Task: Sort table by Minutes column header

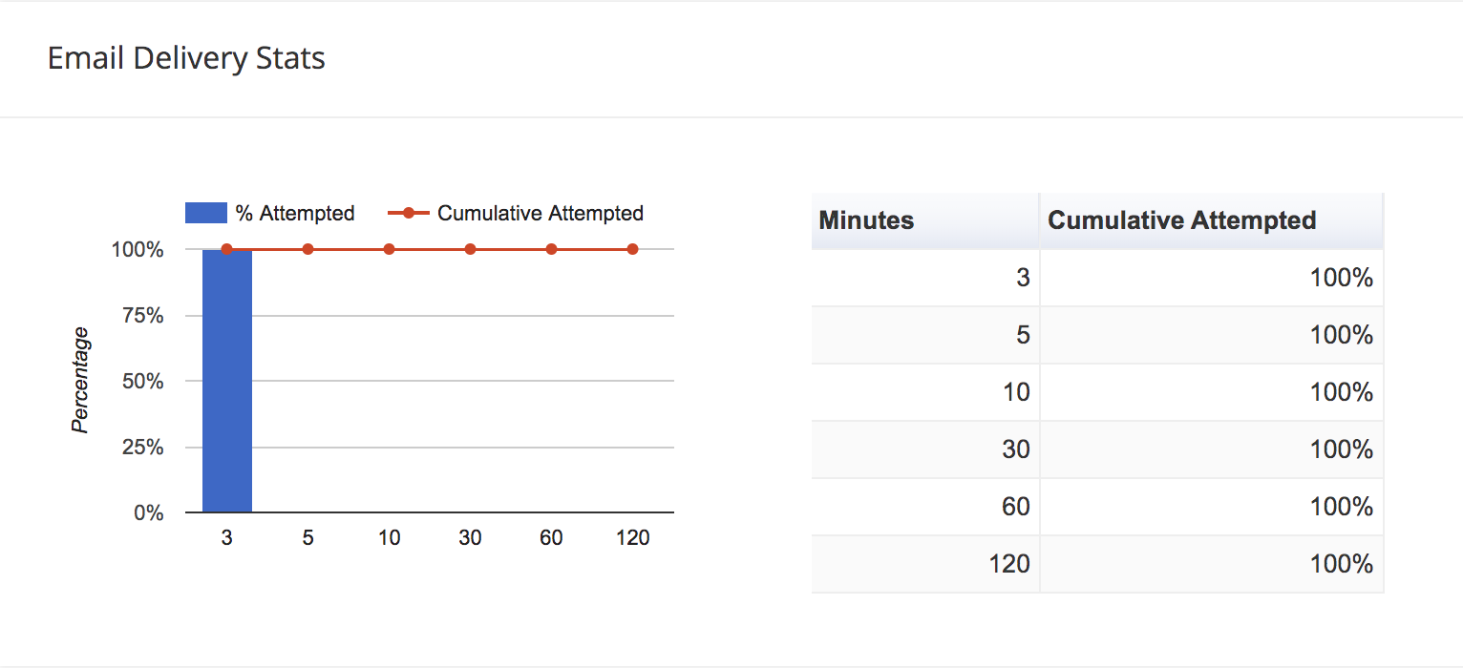Action: click(866, 220)
